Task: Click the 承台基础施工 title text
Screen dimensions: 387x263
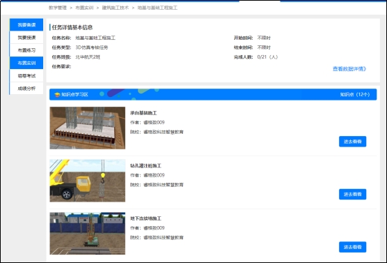Action: click(143, 113)
